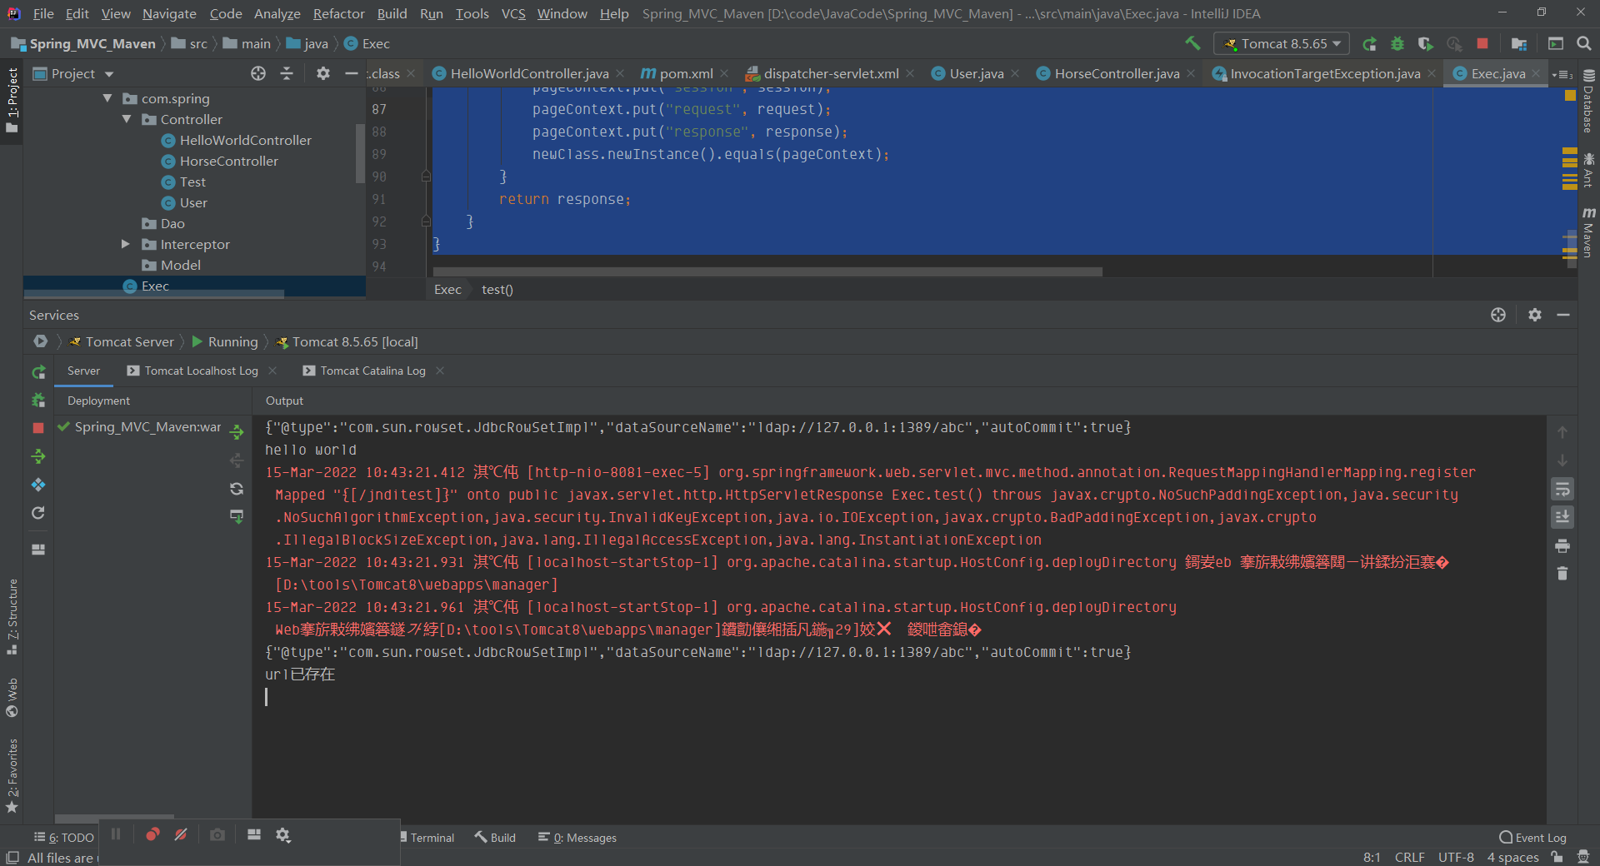This screenshot has width=1600, height=866.
Task: Toggle scroll to end of console
Action: coord(1562,517)
